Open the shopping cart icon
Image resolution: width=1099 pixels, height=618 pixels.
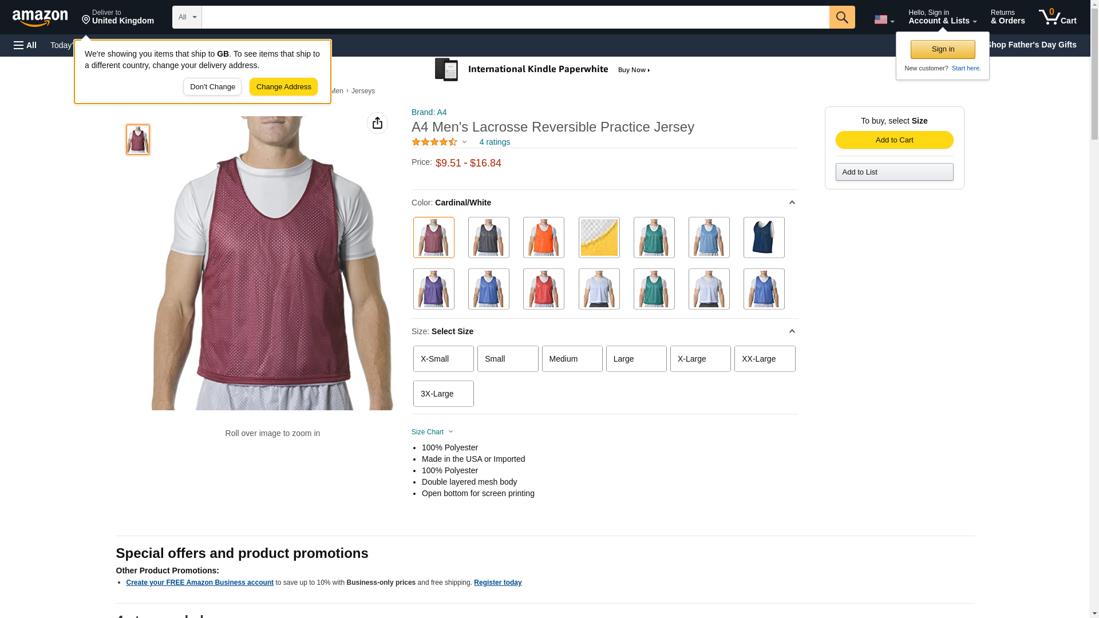pyautogui.click(x=1057, y=17)
